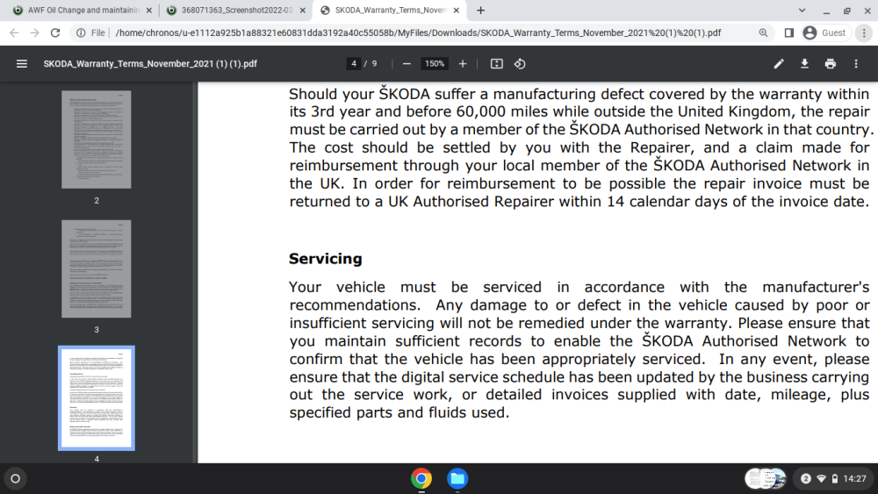Screen dimensions: 878x494
Task: Go back to previous page in browser
Action: click(x=15, y=33)
